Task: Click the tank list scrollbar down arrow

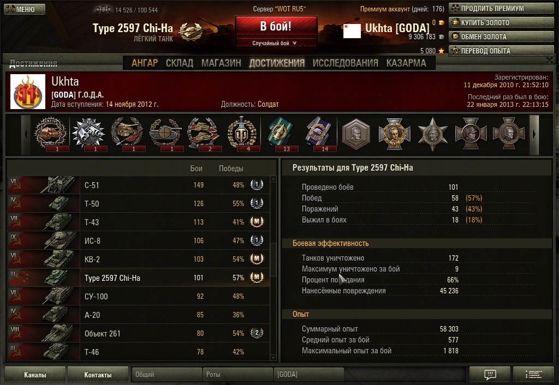Action: coord(273,357)
